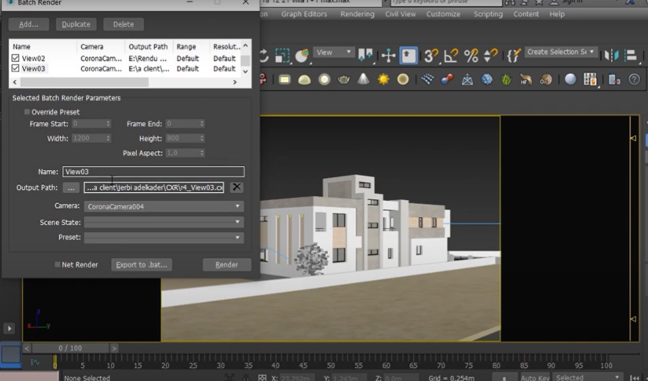Toggle the Keyboard Shortcut Override icon
The image size is (648, 381).
409,56
